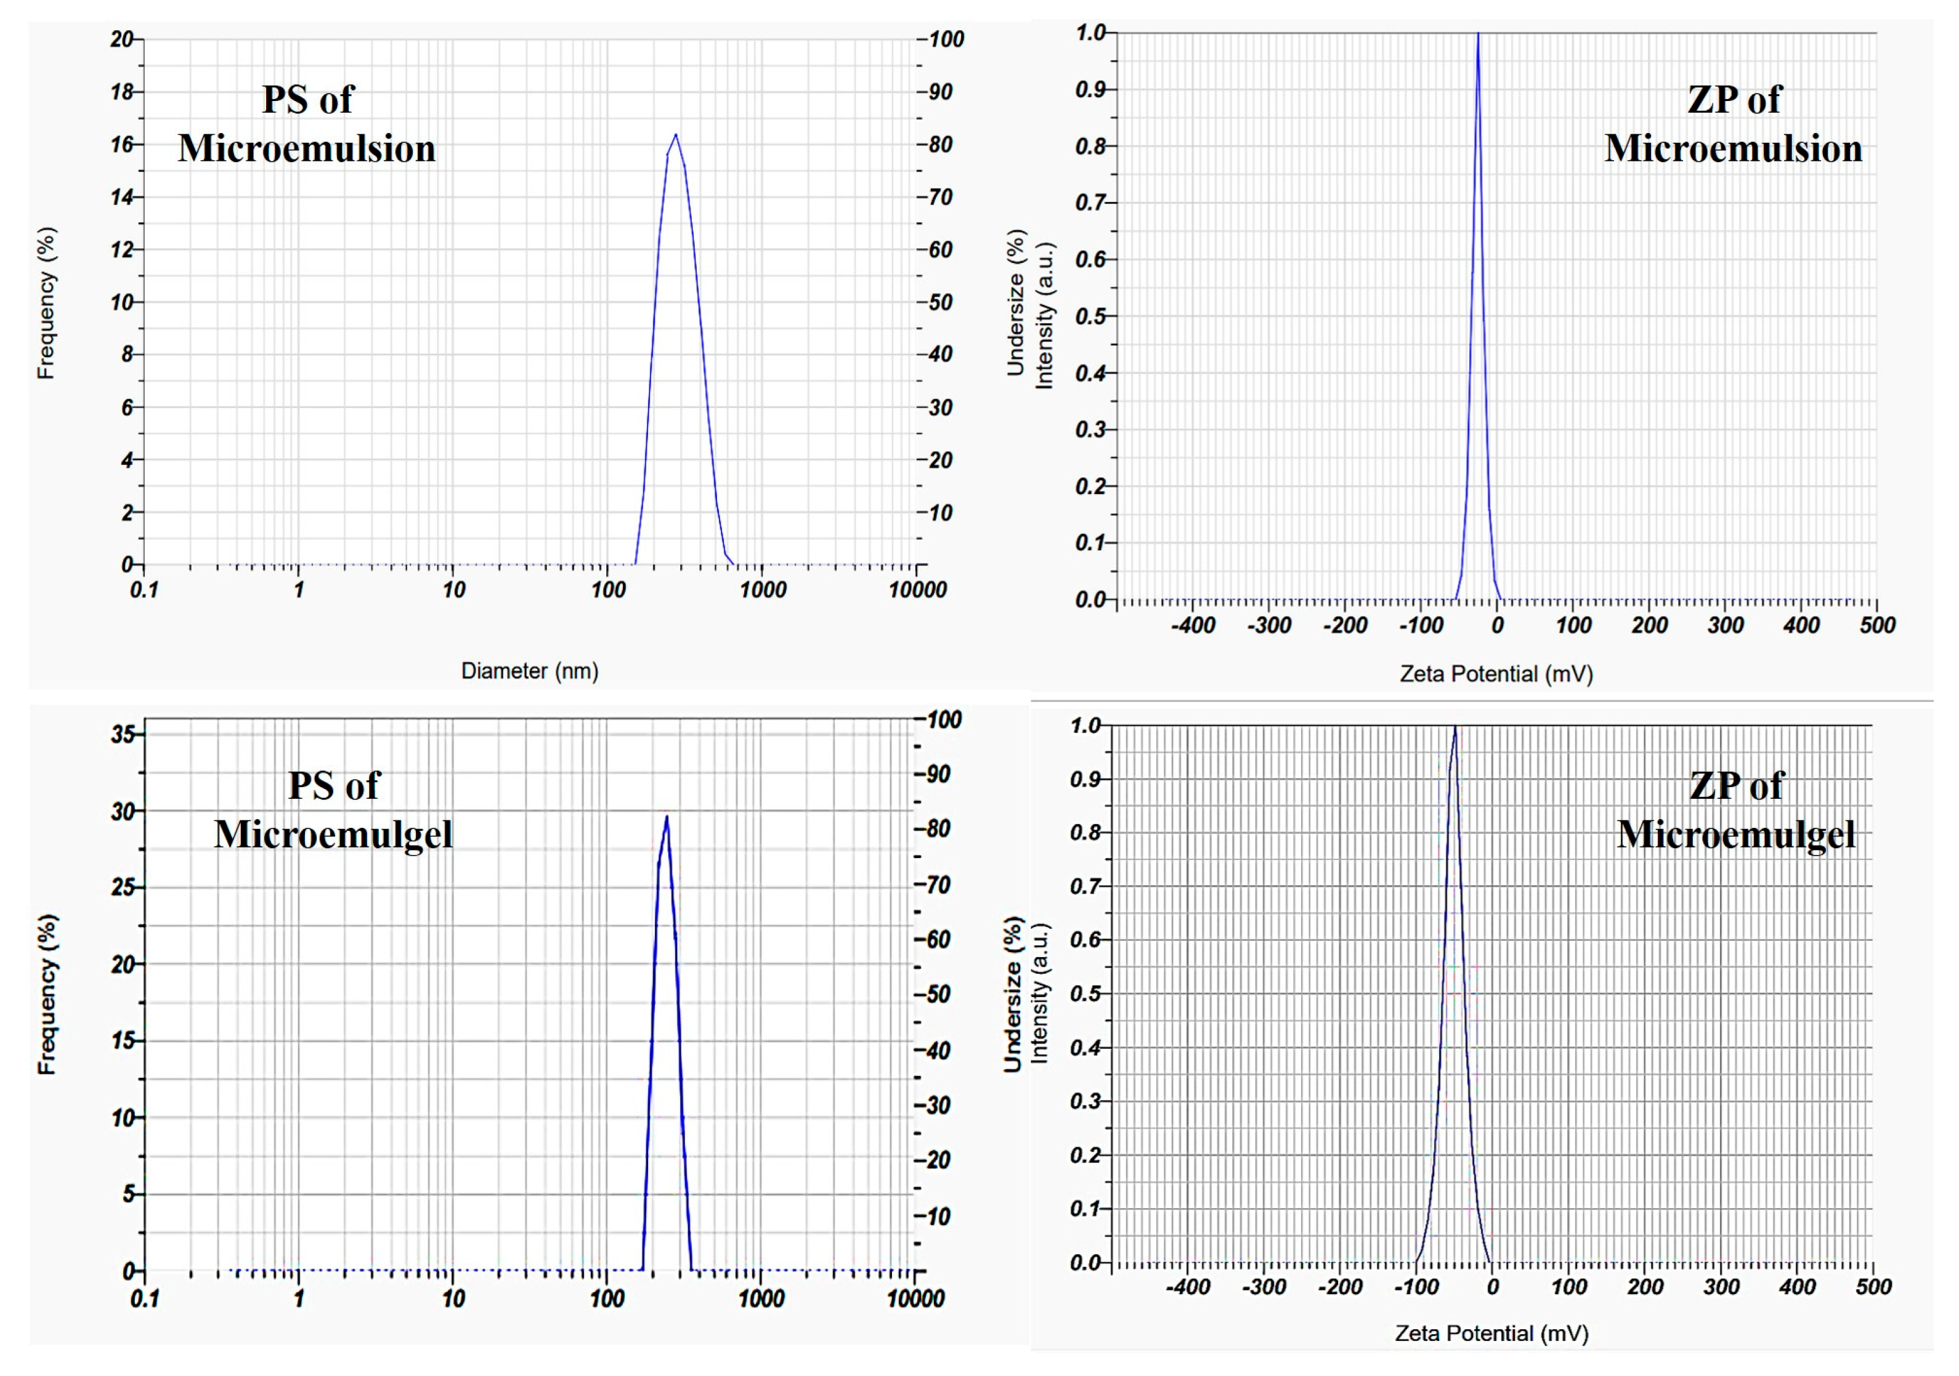Click the 'ZP of Microemulgel' chart title
The image size is (1959, 1376).
tap(1735, 809)
